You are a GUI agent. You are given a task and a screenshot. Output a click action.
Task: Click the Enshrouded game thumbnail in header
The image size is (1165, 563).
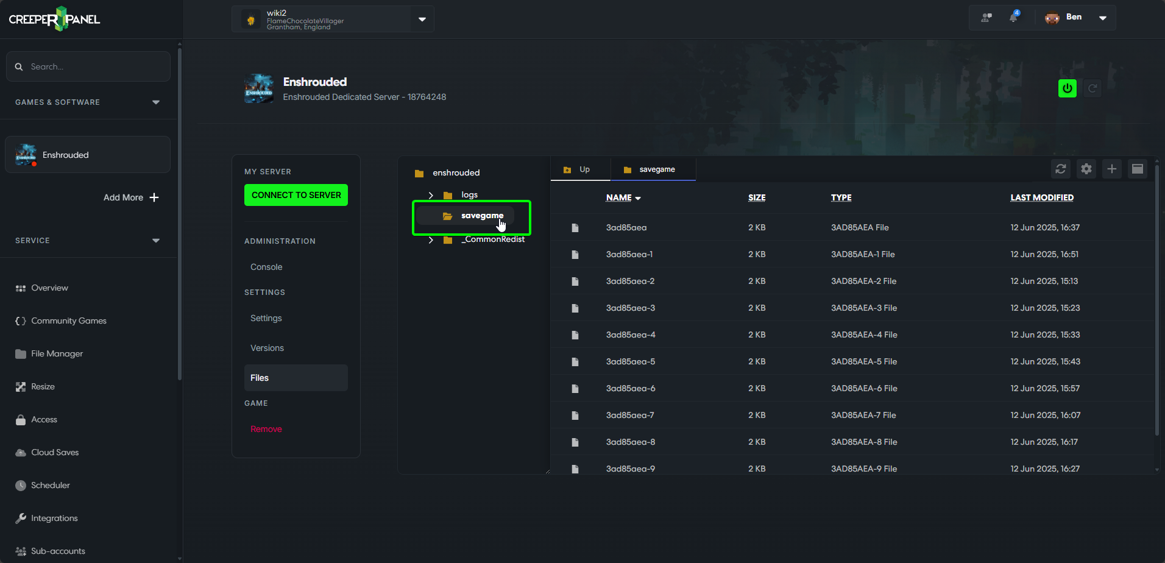tap(259, 88)
